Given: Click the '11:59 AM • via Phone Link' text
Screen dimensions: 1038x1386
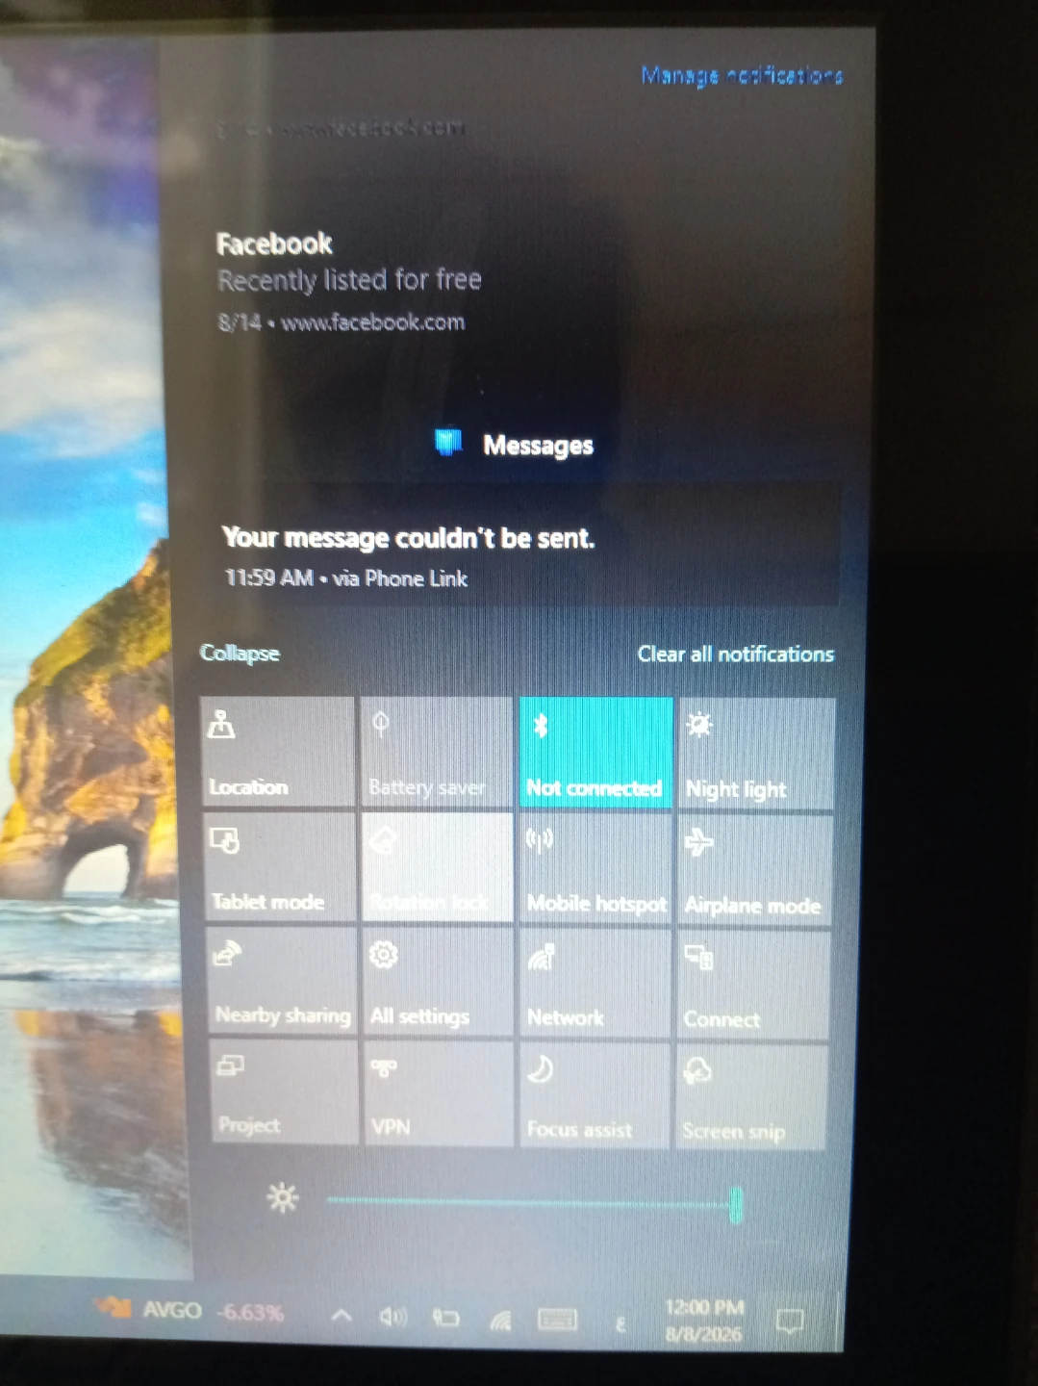Looking at the screenshot, I should (x=346, y=577).
